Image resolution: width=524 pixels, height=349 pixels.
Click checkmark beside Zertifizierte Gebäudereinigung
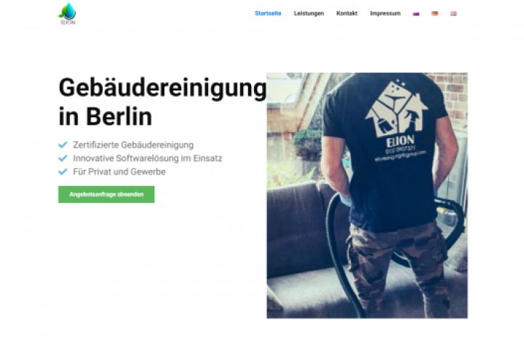(x=63, y=145)
